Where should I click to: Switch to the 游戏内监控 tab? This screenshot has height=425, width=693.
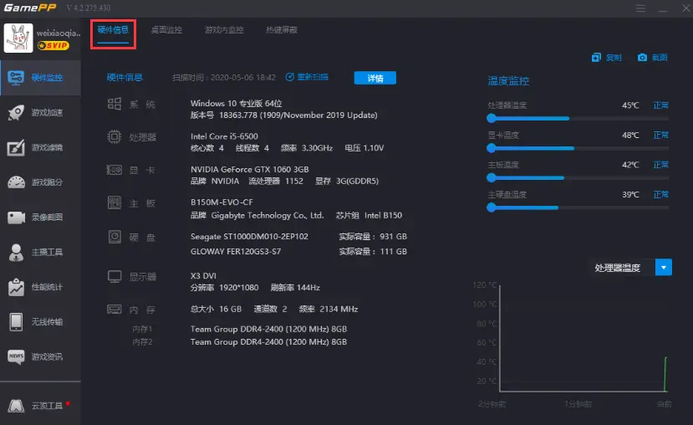click(x=224, y=30)
